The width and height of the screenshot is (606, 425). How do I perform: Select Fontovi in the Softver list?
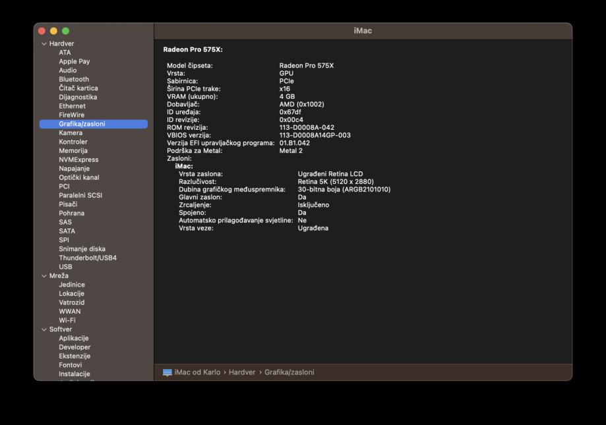[70, 365]
